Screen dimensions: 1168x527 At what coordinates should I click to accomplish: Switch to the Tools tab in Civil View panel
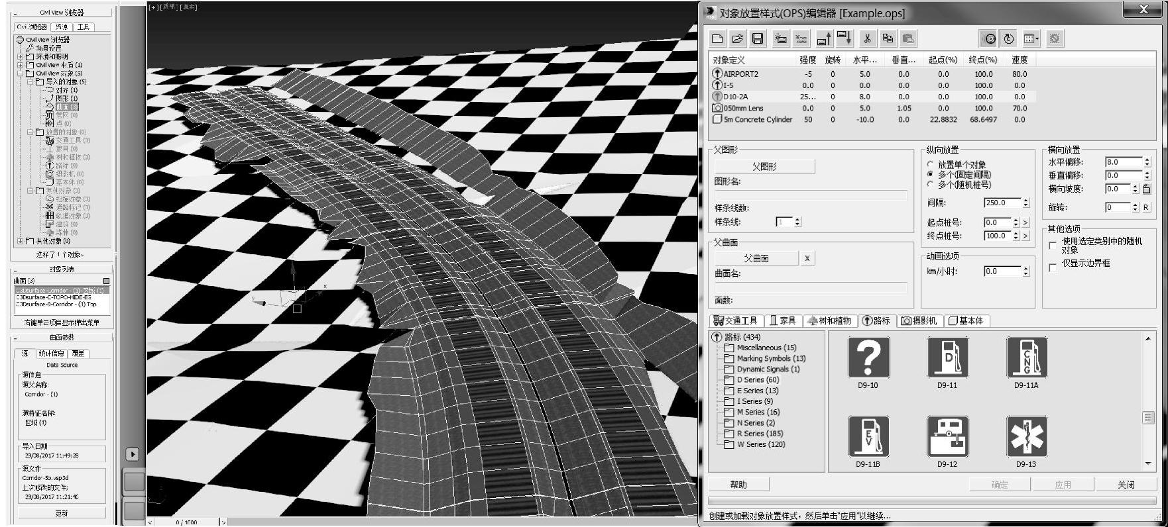[x=83, y=27]
